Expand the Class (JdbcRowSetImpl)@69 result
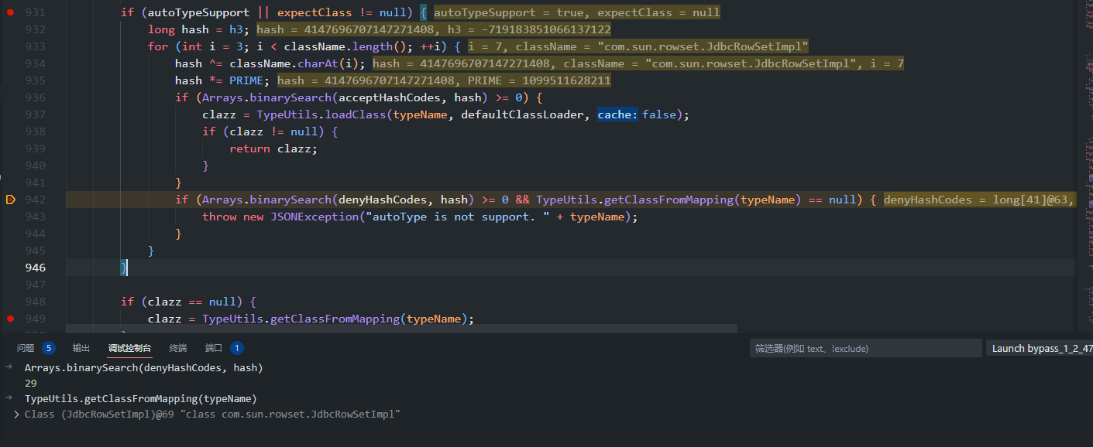 (17, 415)
